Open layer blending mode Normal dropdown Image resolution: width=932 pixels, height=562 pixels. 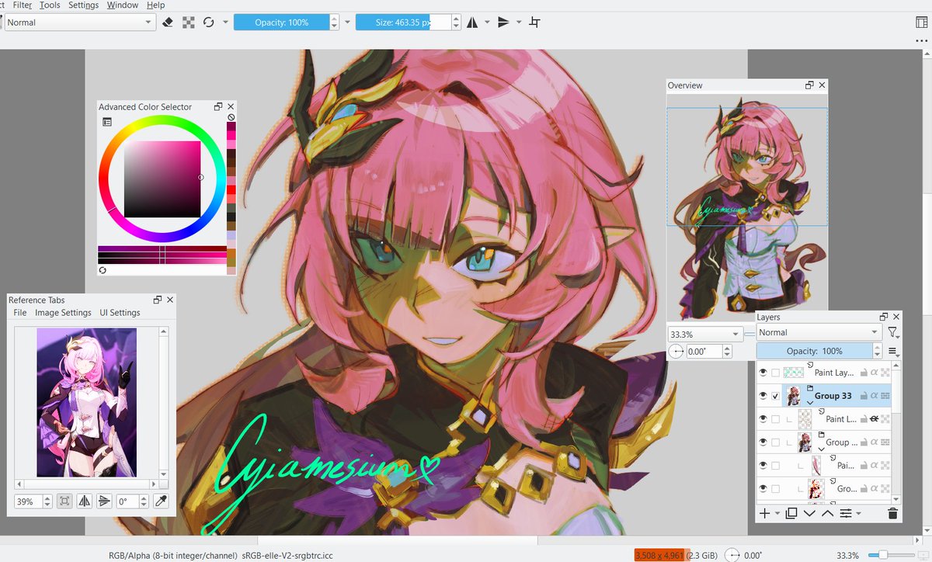819,332
